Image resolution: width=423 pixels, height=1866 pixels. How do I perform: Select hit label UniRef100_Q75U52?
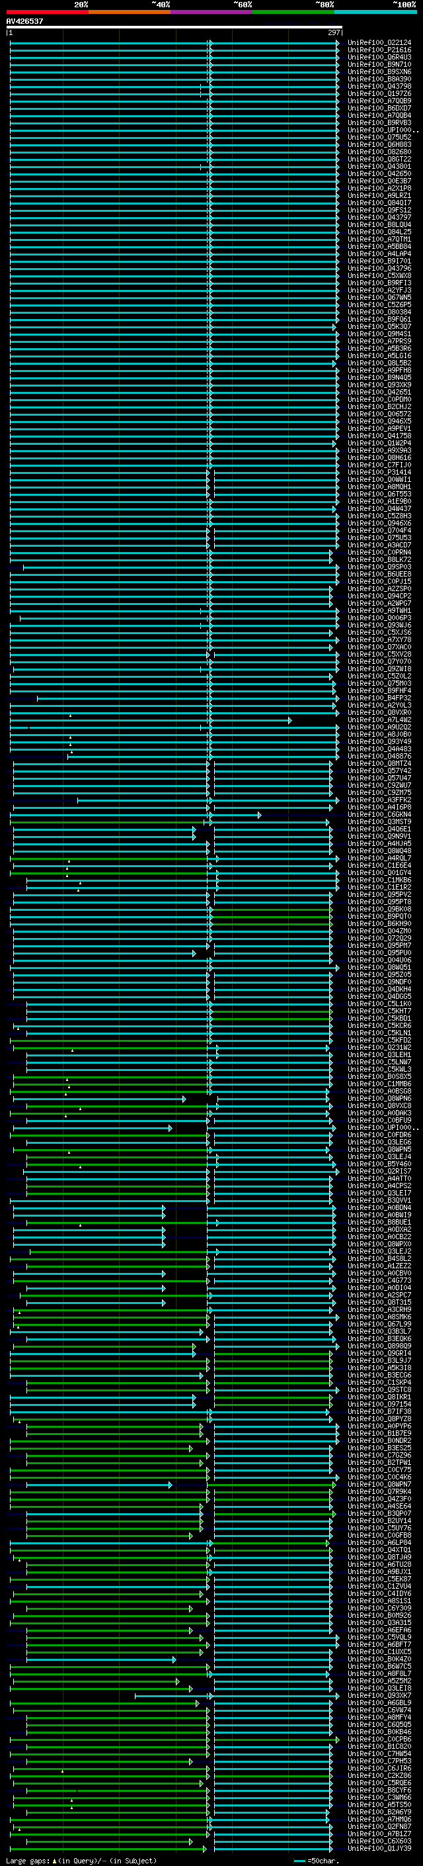click(x=379, y=138)
